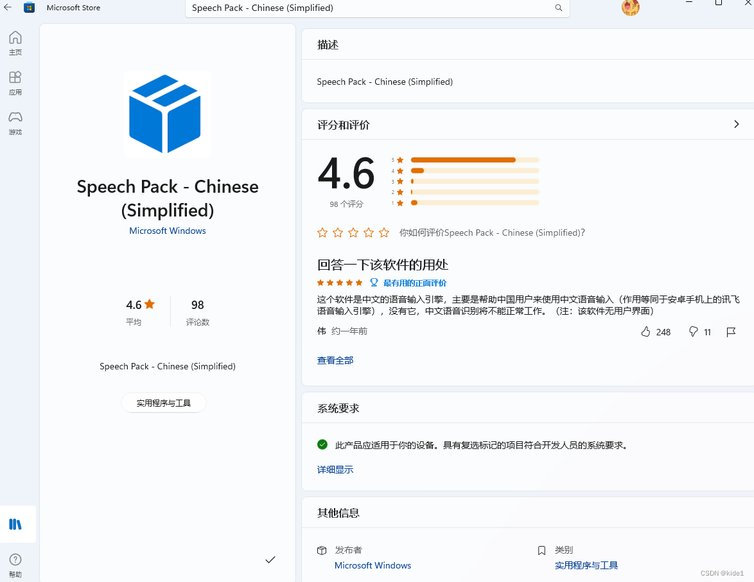Screen dimensions: 754x582
Task: Rate one star for Speech Pack
Action: (x=322, y=233)
